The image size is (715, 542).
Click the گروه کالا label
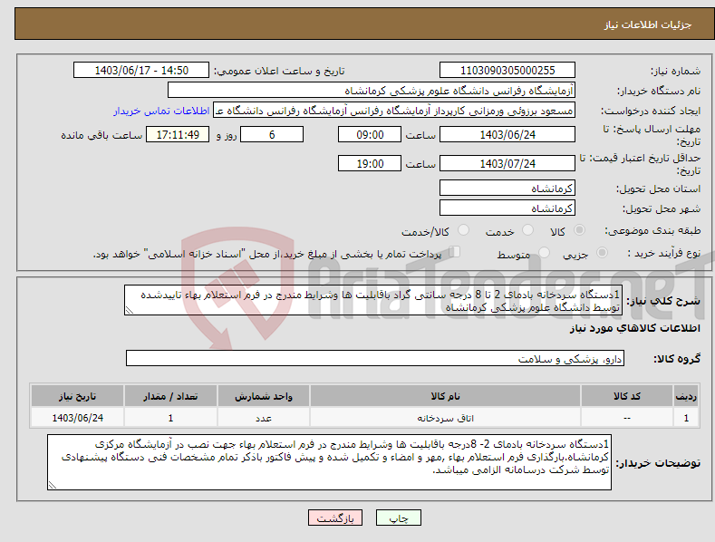coord(677,359)
